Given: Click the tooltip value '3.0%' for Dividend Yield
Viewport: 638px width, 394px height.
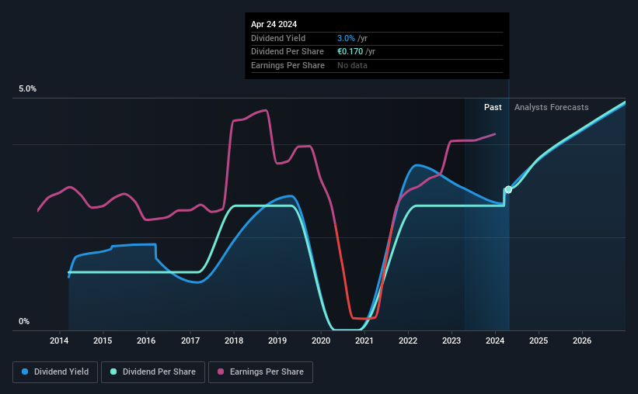Looking at the screenshot, I should [x=346, y=38].
